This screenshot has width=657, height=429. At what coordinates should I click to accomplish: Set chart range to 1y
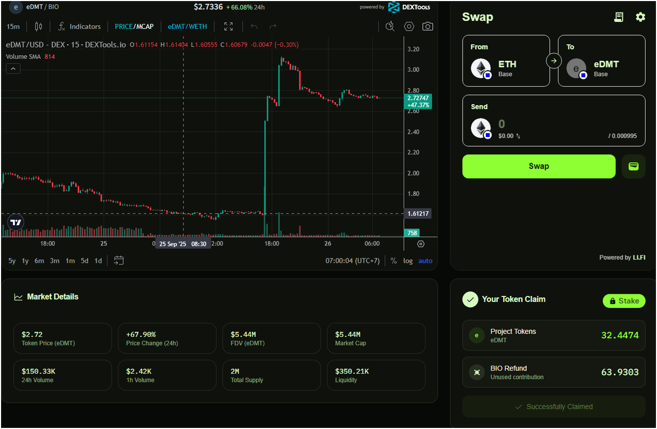pos(25,261)
